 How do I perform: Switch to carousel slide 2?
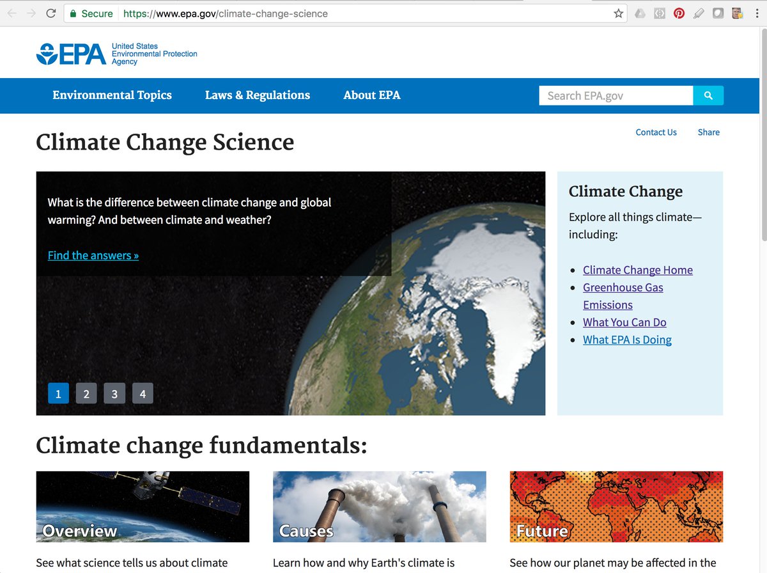86,393
